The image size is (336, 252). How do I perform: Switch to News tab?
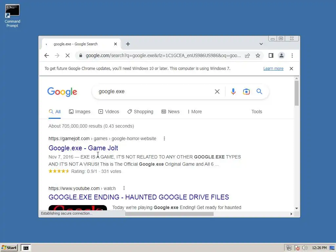point(170,112)
